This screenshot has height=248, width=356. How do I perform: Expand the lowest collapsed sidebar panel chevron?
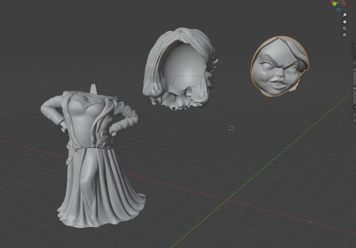354,121
